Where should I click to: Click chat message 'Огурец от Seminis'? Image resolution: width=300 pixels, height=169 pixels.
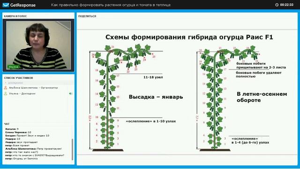[x=22, y=159]
